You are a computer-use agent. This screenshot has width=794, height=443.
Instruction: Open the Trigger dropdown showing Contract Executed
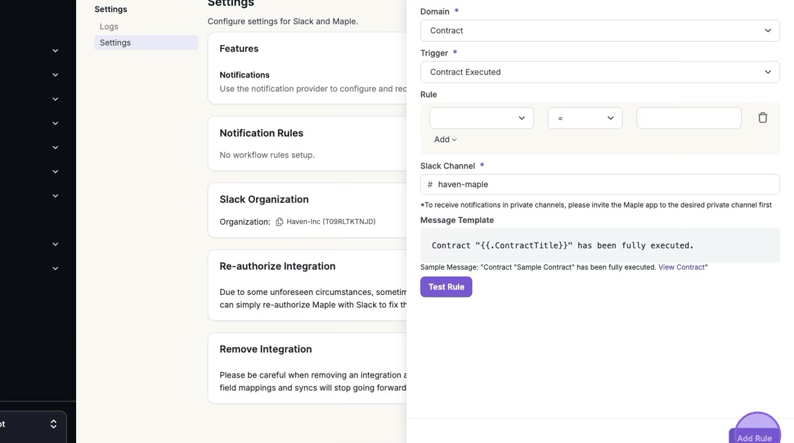coord(599,72)
